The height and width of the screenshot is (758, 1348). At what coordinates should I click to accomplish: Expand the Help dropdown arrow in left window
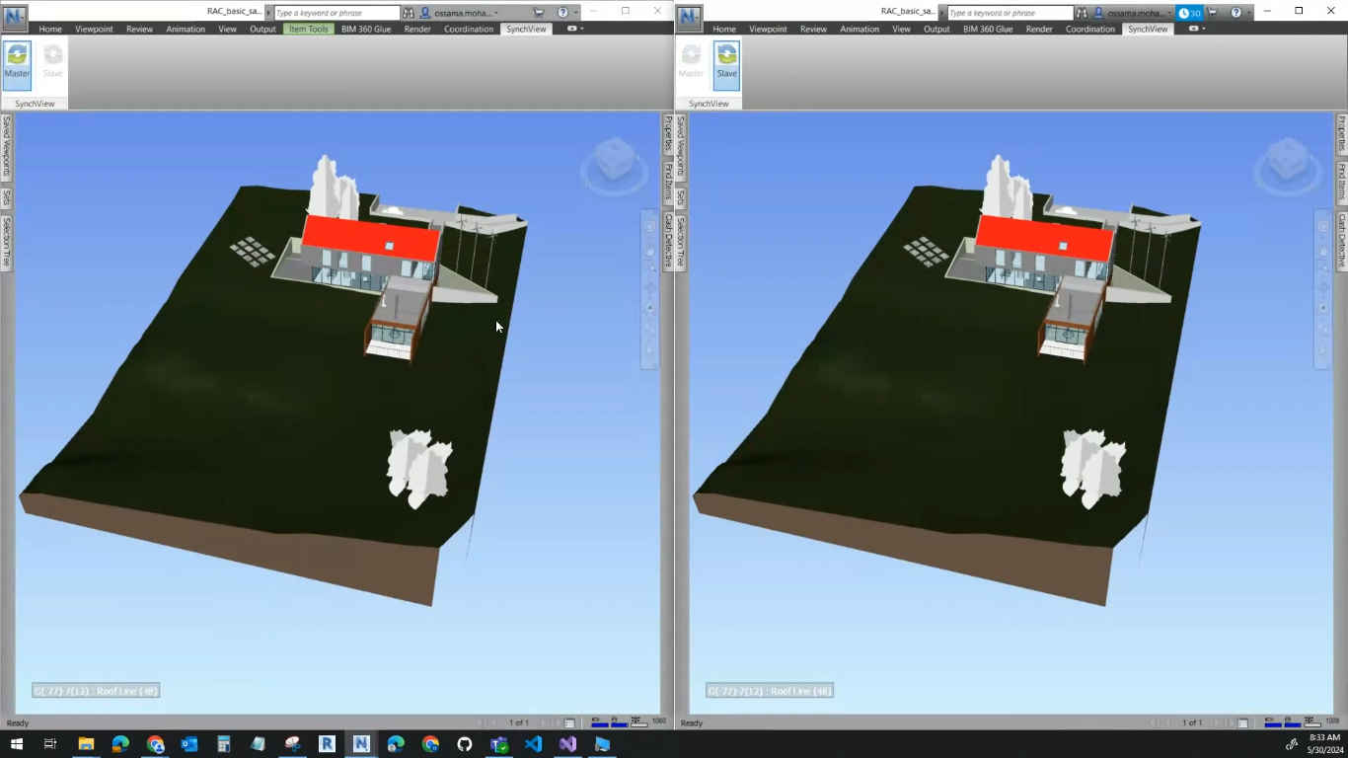[576, 13]
